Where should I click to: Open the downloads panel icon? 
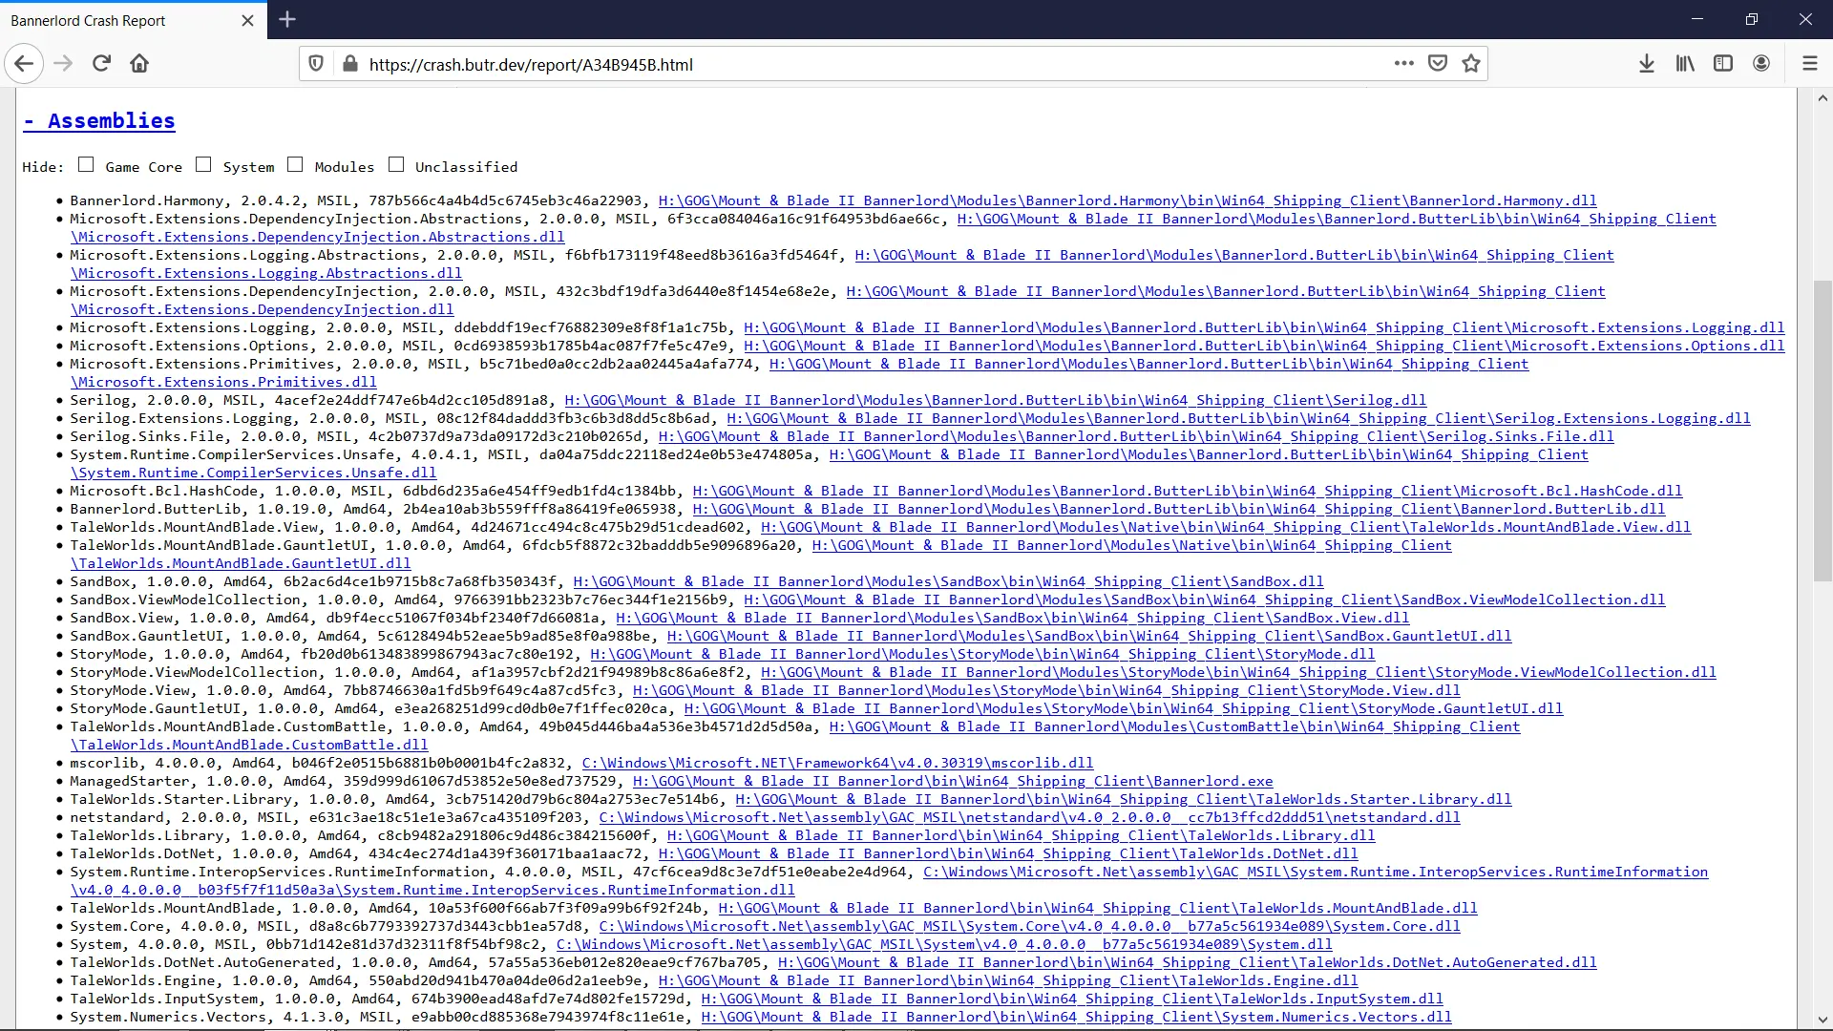(1646, 64)
